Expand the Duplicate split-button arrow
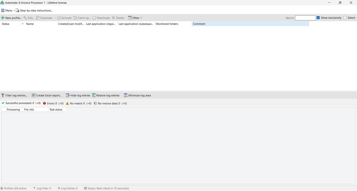The height and width of the screenshot is (191, 357). 55,18
